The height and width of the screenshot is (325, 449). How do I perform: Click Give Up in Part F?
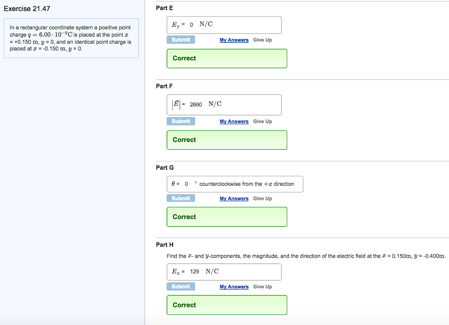pos(262,121)
